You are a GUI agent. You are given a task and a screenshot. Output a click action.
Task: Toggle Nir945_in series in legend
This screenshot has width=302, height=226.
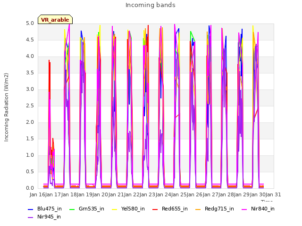[44, 217]
